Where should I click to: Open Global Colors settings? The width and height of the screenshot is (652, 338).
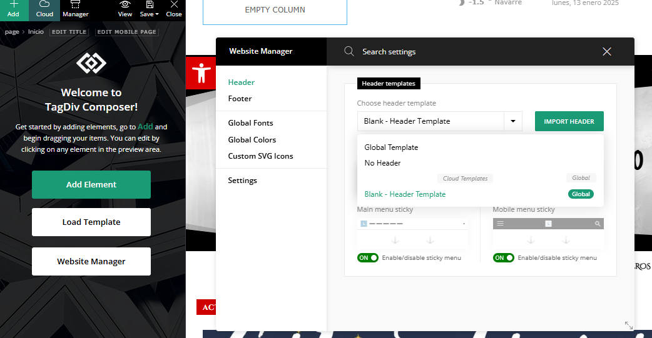[x=252, y=139]
